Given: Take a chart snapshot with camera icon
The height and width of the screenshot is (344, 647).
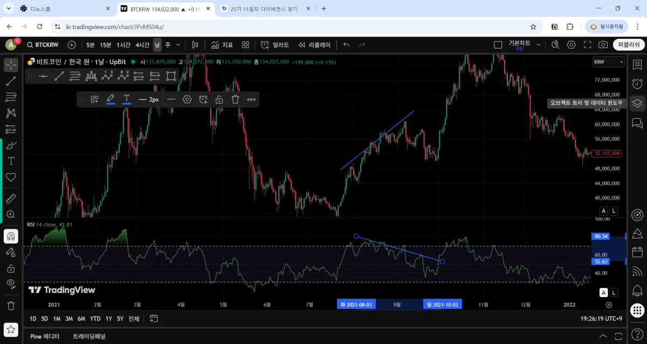Looking at the screenshot, I should pyautogui.click(x=603, y=45).
